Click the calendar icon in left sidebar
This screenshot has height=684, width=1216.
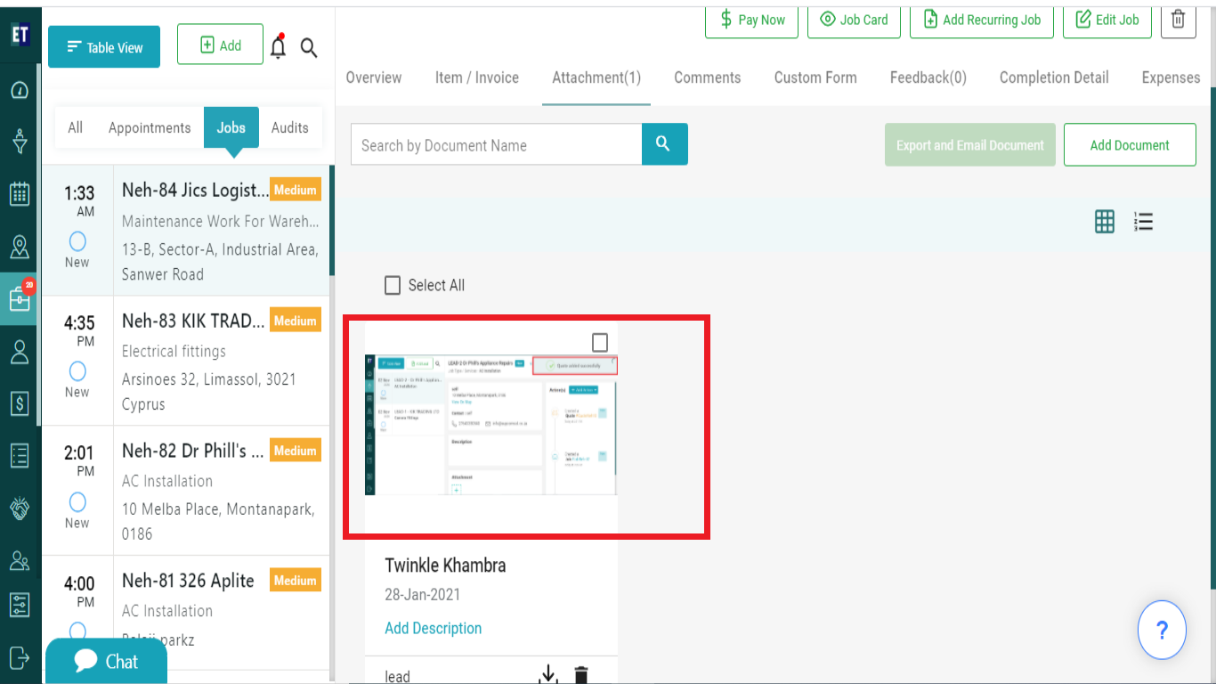[x=20, y=194]
